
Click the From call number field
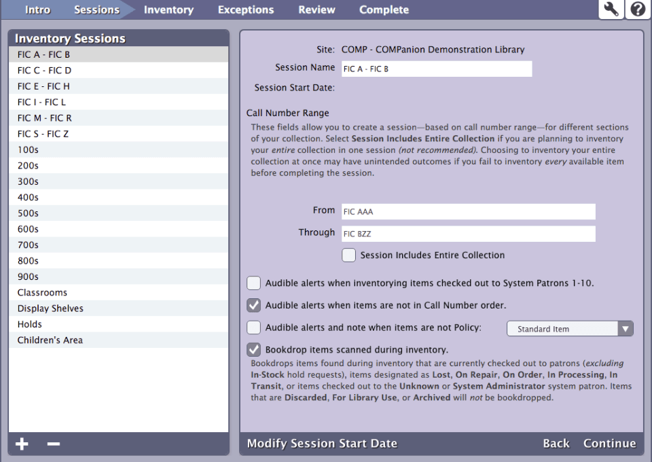pos(467,211)
